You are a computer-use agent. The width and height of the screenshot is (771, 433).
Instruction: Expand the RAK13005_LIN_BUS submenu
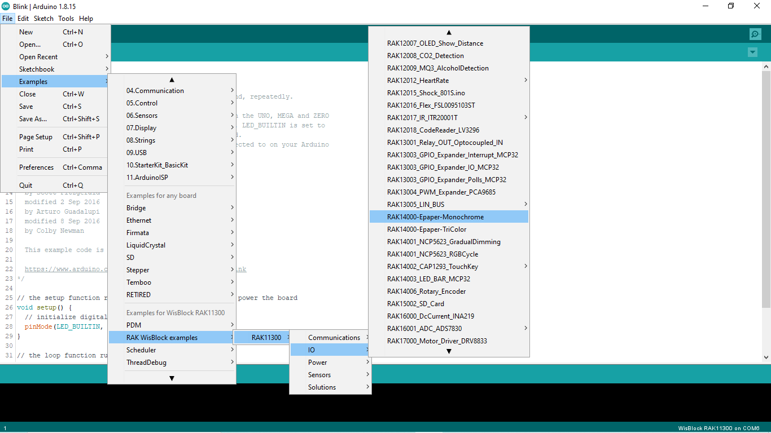(449, 205)
